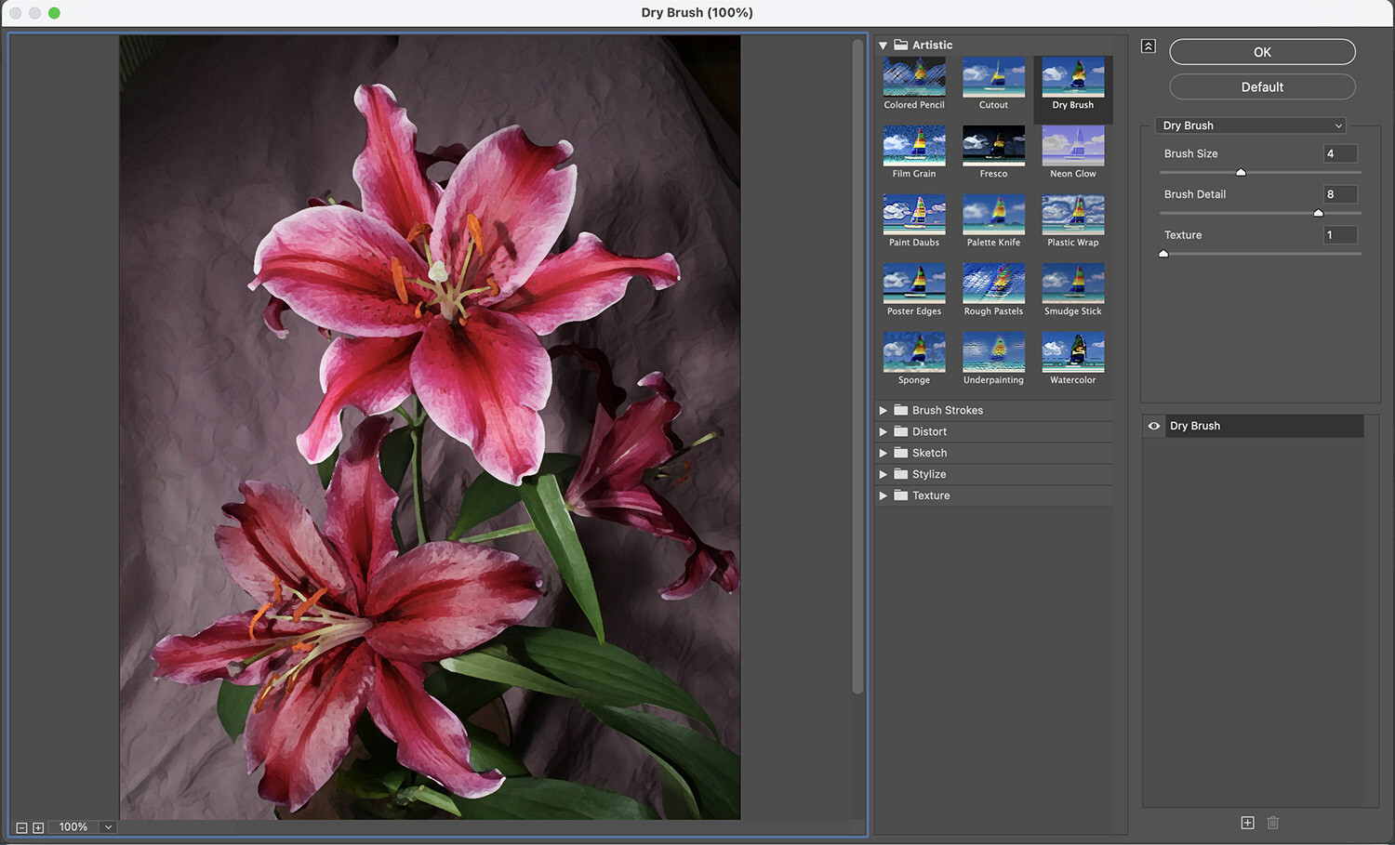Screen dimensions: 1395x845
Task: Expand the Brush Strokes category
Action: point(883,410)
